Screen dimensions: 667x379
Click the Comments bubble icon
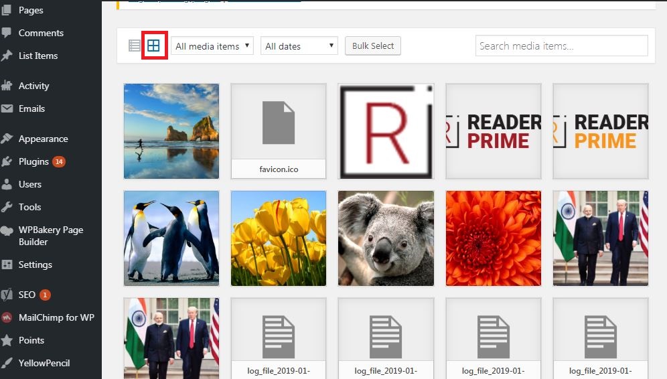pyautogui.click(x=7, y=33)
